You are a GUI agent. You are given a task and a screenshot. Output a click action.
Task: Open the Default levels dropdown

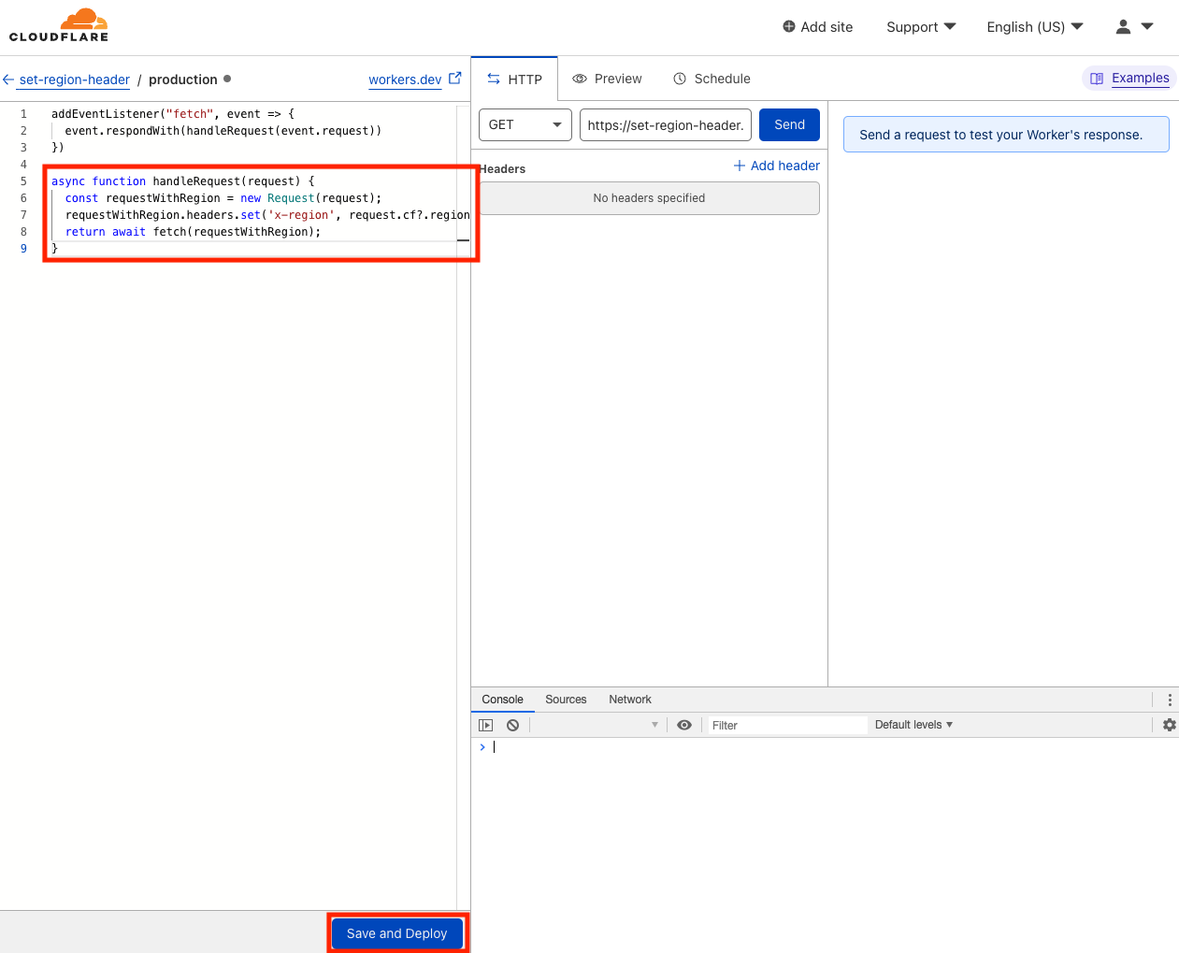(913, 724)
